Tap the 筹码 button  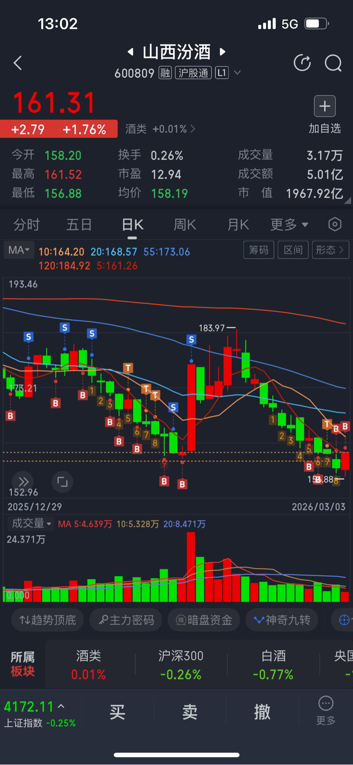click(x=259, y=250)
